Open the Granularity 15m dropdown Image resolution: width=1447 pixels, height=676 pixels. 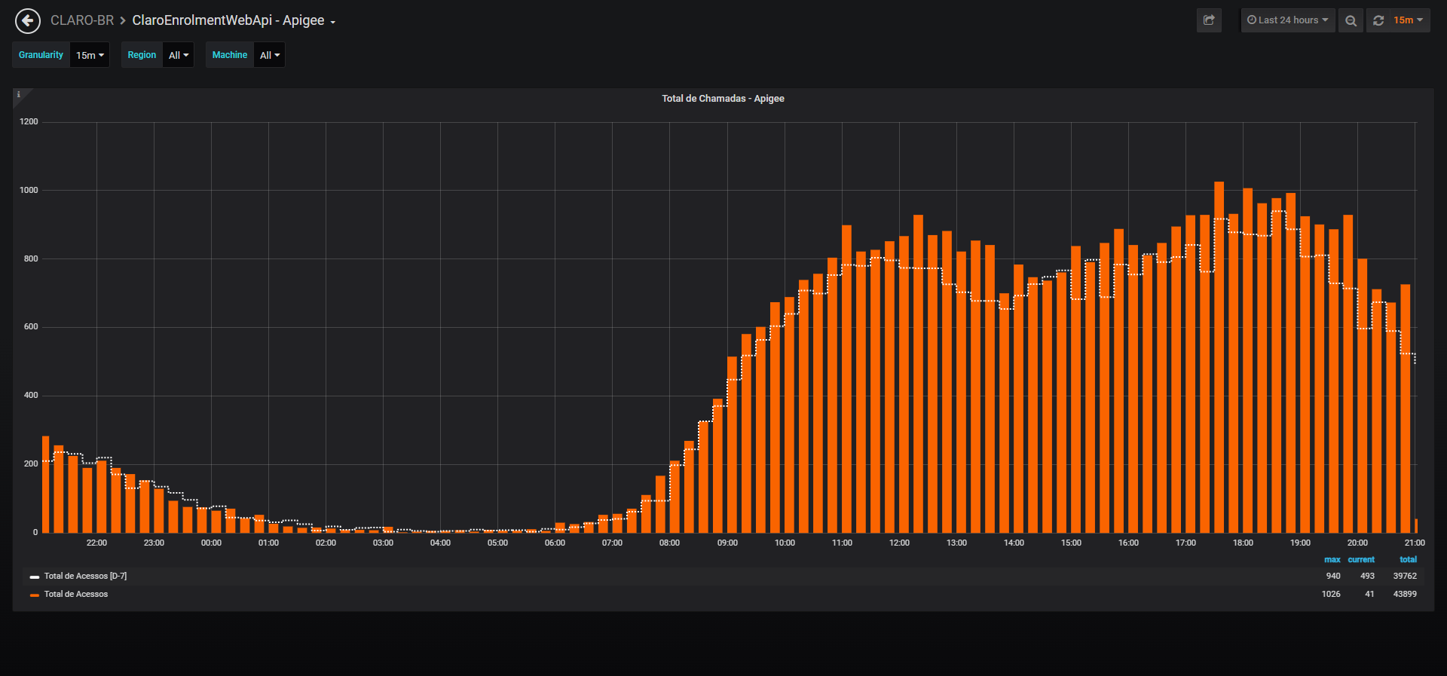click(90, 55)
